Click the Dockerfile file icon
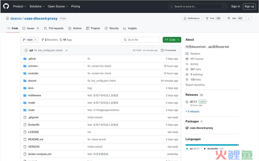Image resolution: width=259 pixels, height=161 pixels. coord(25,125)
